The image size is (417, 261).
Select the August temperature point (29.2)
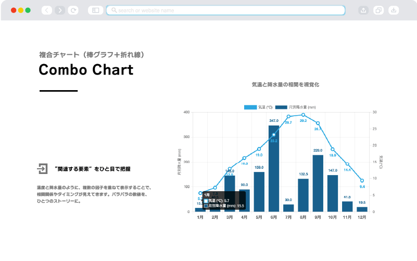pyautogui.click(x=303, y=115)
